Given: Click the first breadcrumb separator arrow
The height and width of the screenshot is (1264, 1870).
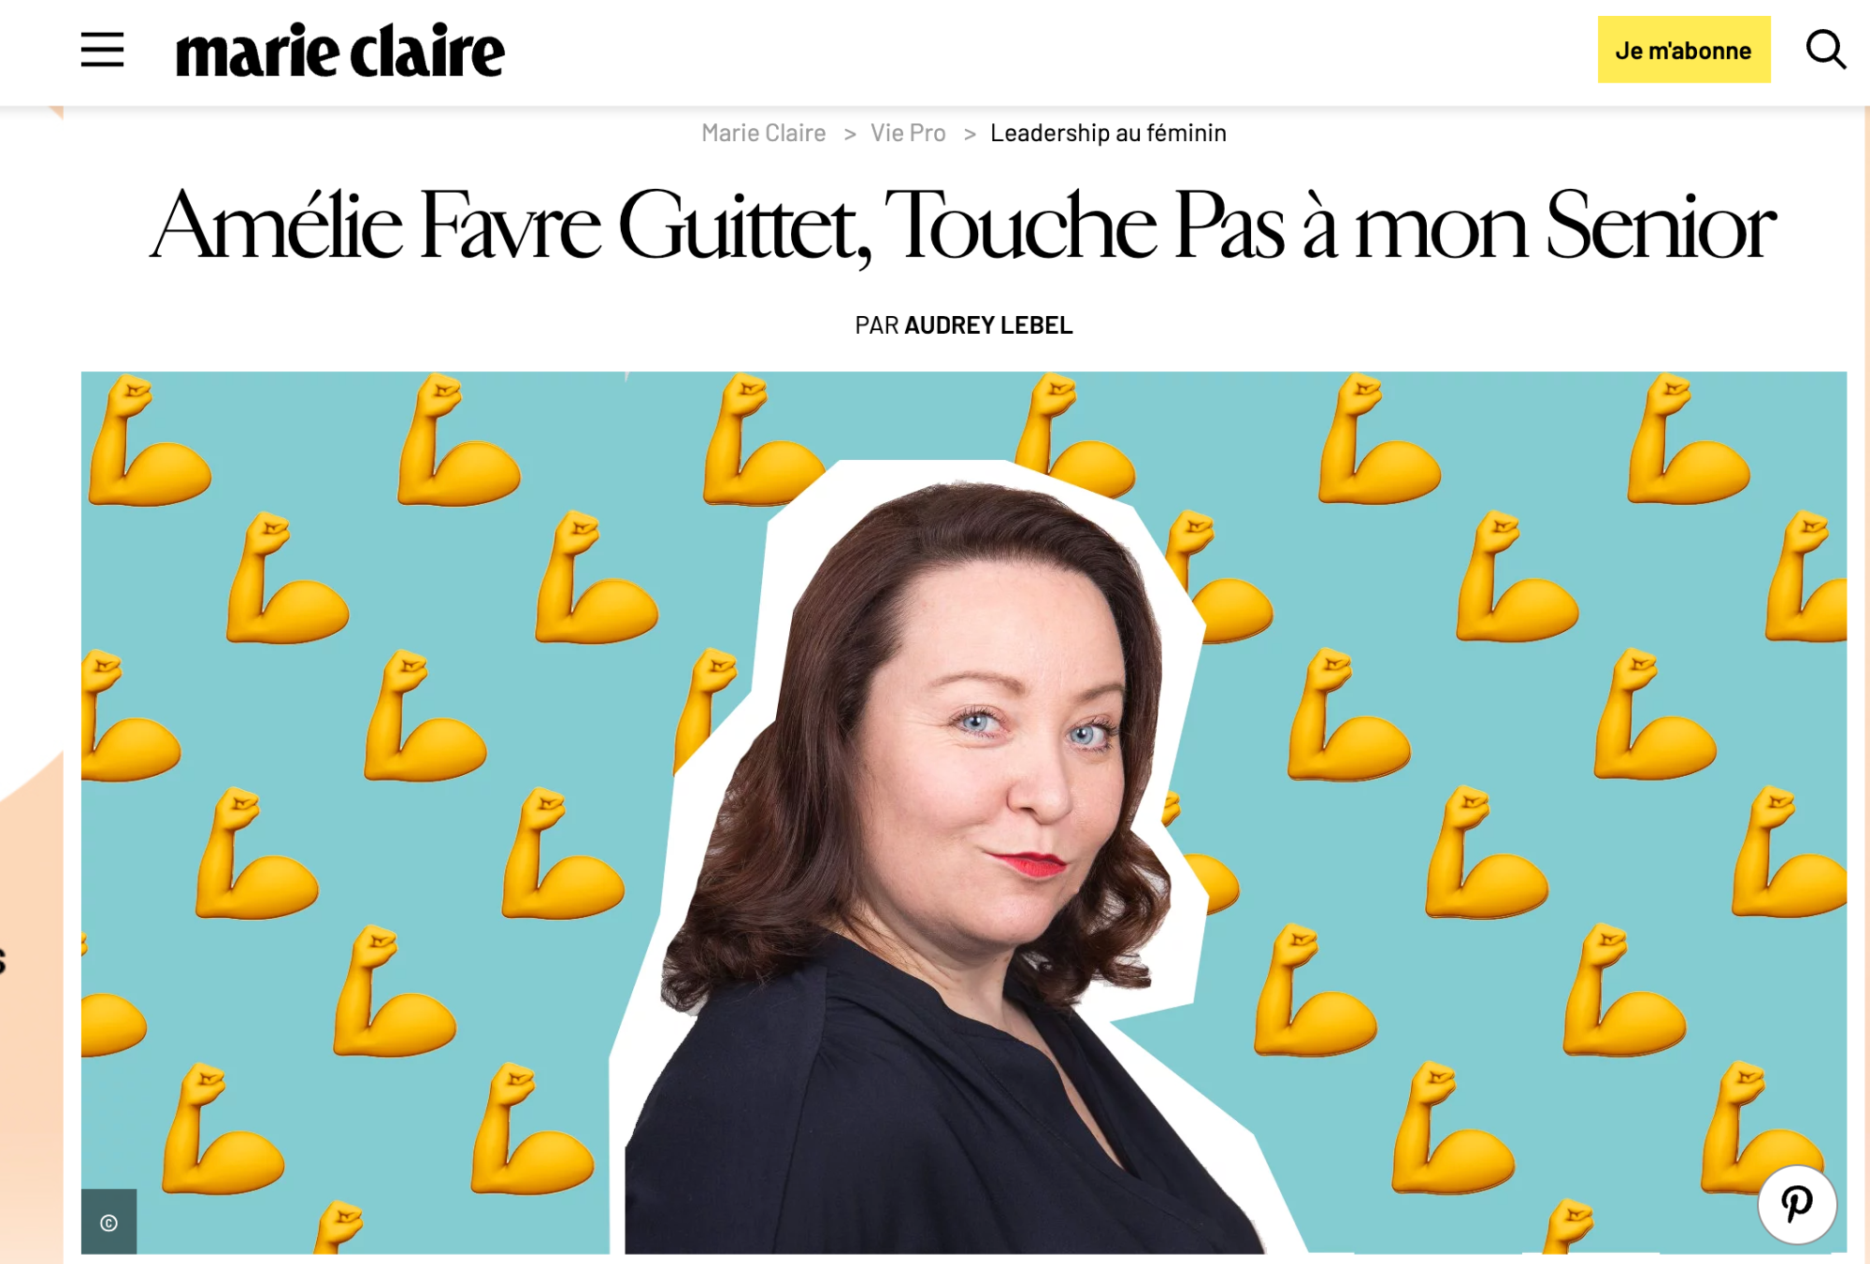Looking at the screenshot, I should point(850,134).
